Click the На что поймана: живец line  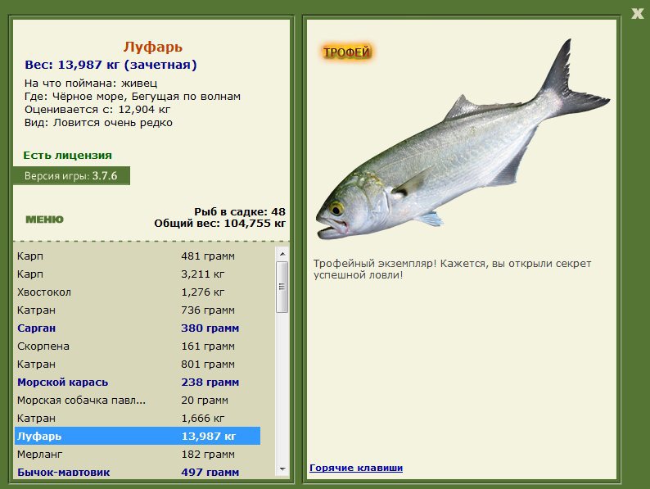point(91,84)
